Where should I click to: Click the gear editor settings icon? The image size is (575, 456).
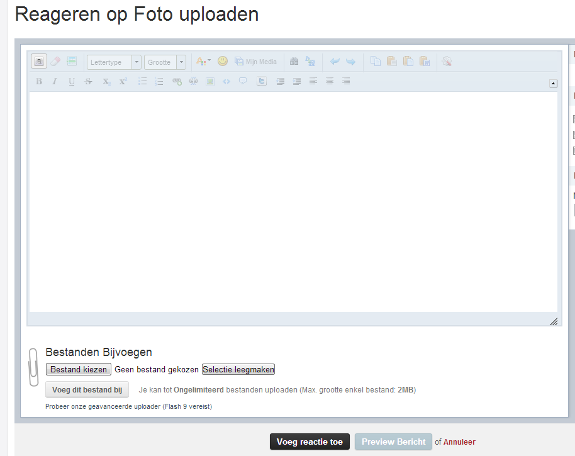coord(446,61)
